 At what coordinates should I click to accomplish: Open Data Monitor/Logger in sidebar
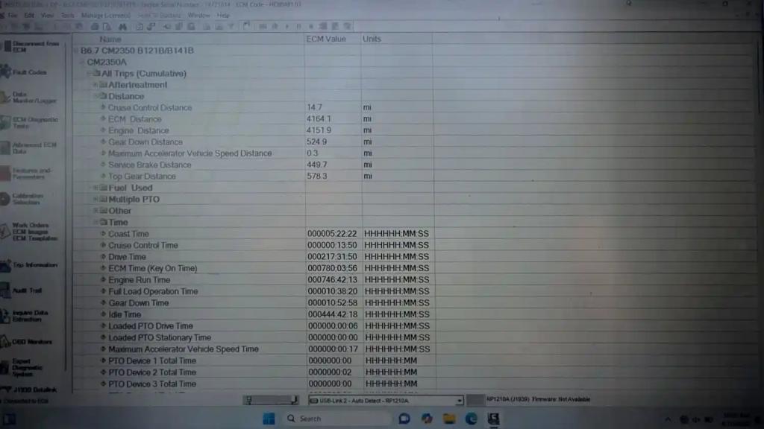click(28, 98)
